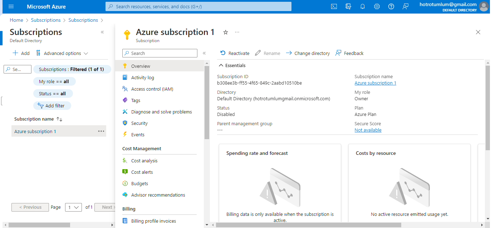Click the subscription ID value

pos(259,83)
